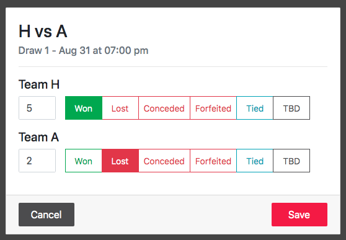Click the Team H score field
346x240 pixels.
(x=37, y=108)
